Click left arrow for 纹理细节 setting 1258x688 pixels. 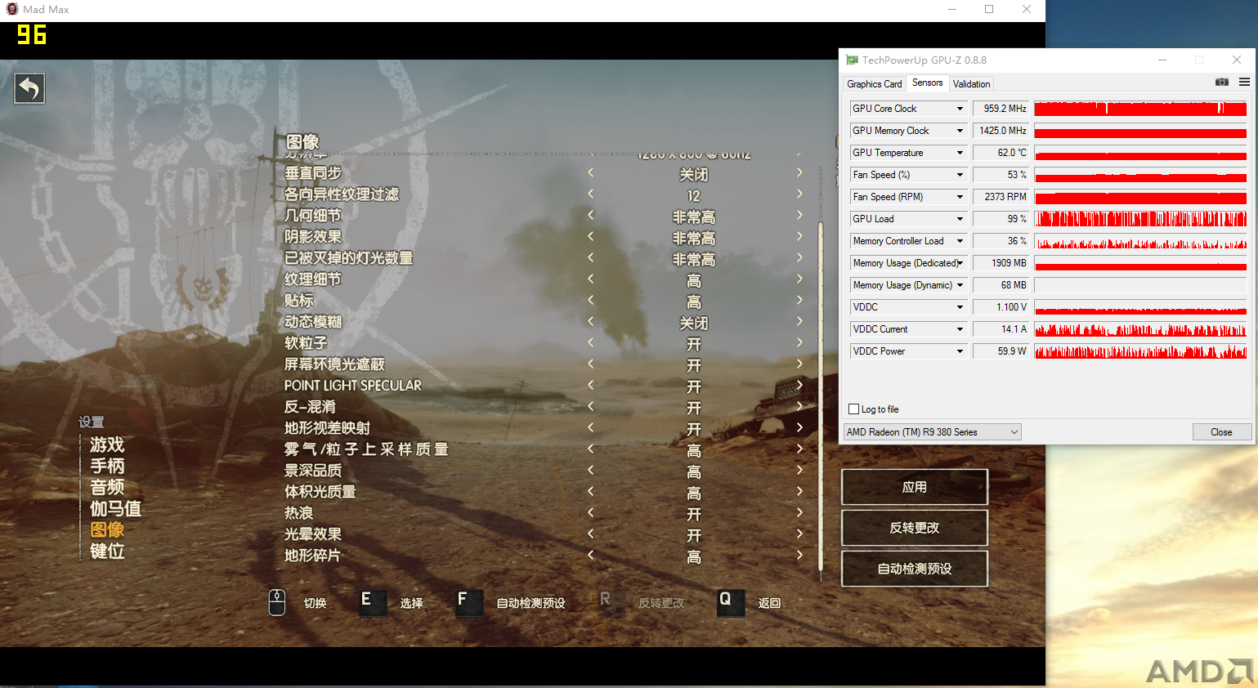591,279
